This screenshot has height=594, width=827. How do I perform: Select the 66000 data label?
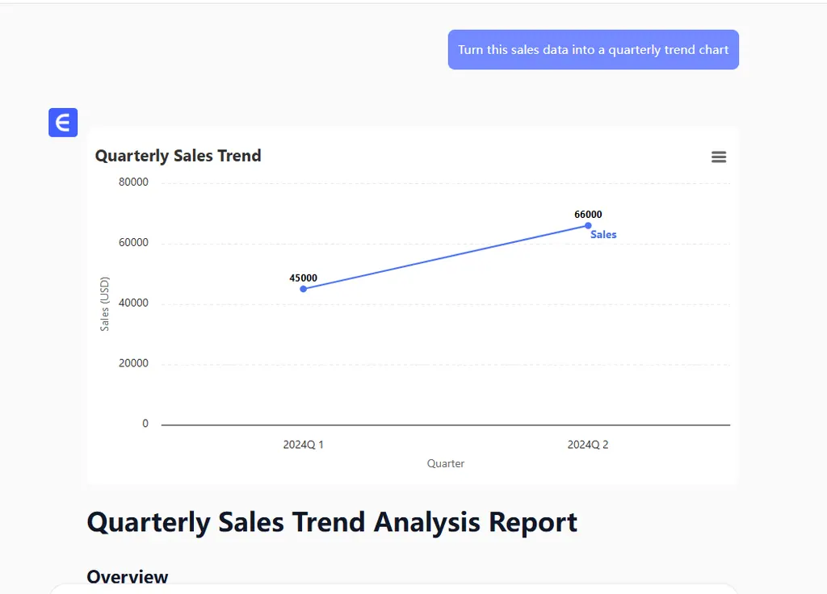[x=588, y=215]
